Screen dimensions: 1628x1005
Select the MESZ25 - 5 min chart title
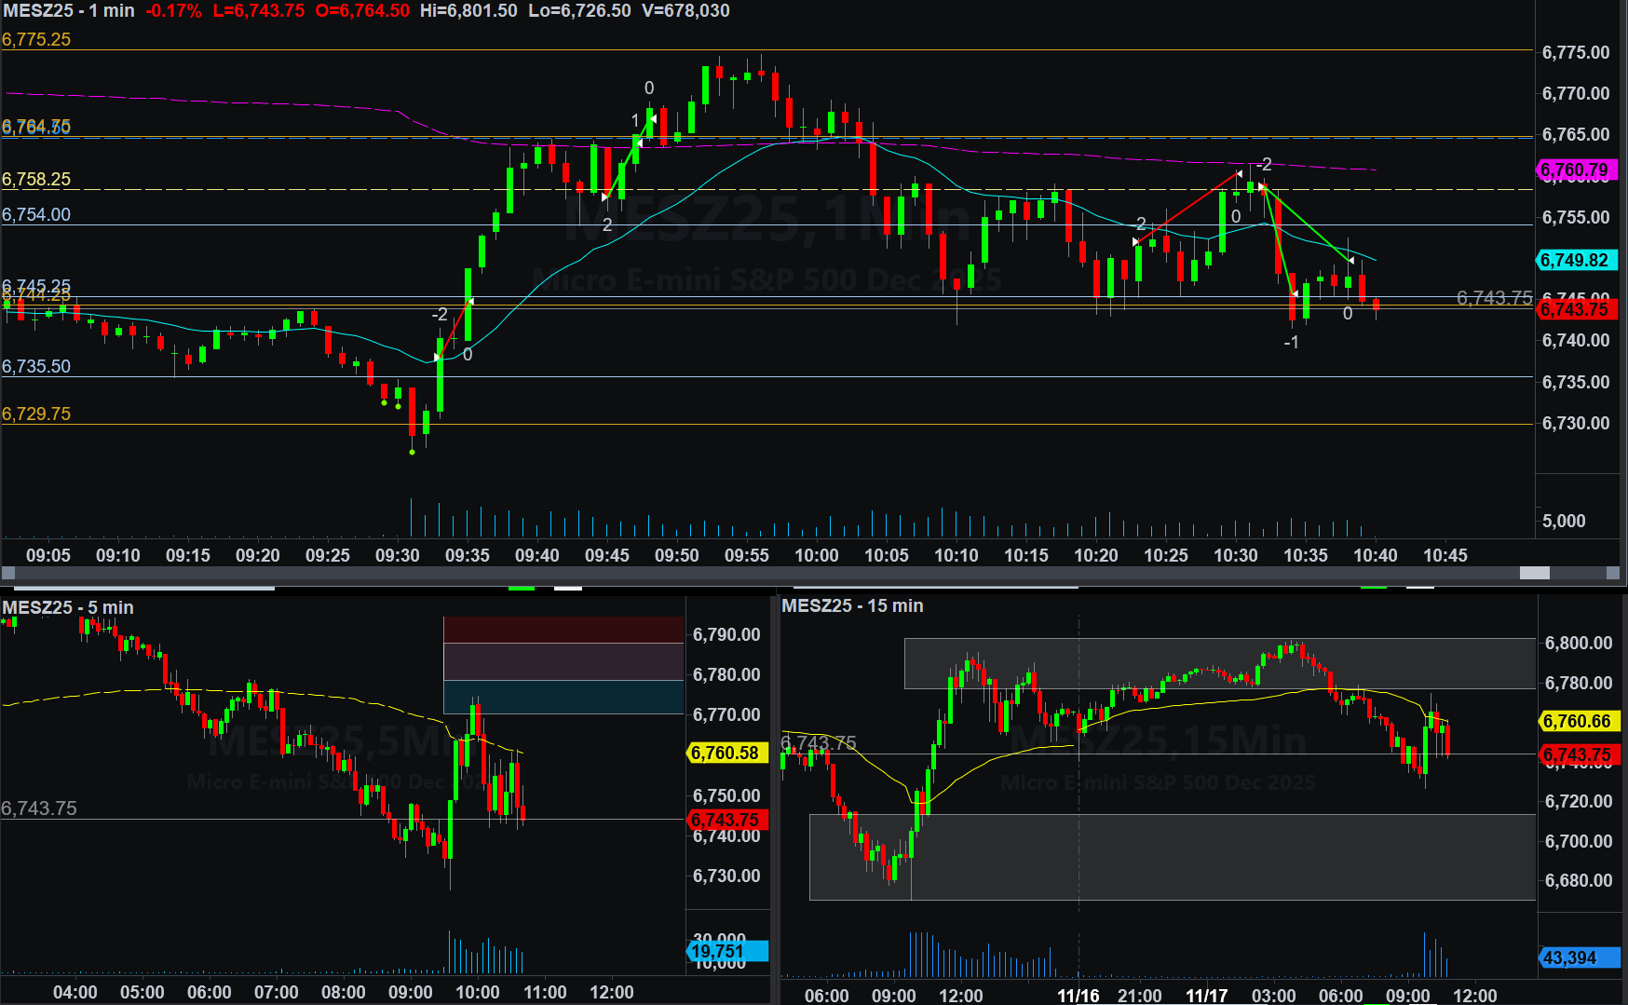click(x=68, y=607)
